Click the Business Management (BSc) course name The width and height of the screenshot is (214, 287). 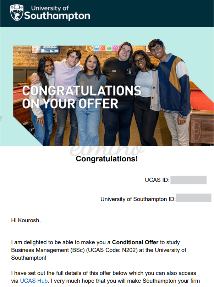pyautogui.click(x=48, y=250)
